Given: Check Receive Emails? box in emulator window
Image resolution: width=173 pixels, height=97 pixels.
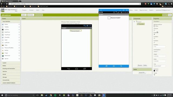Looking at the screenshot, I should click(109, 18).
